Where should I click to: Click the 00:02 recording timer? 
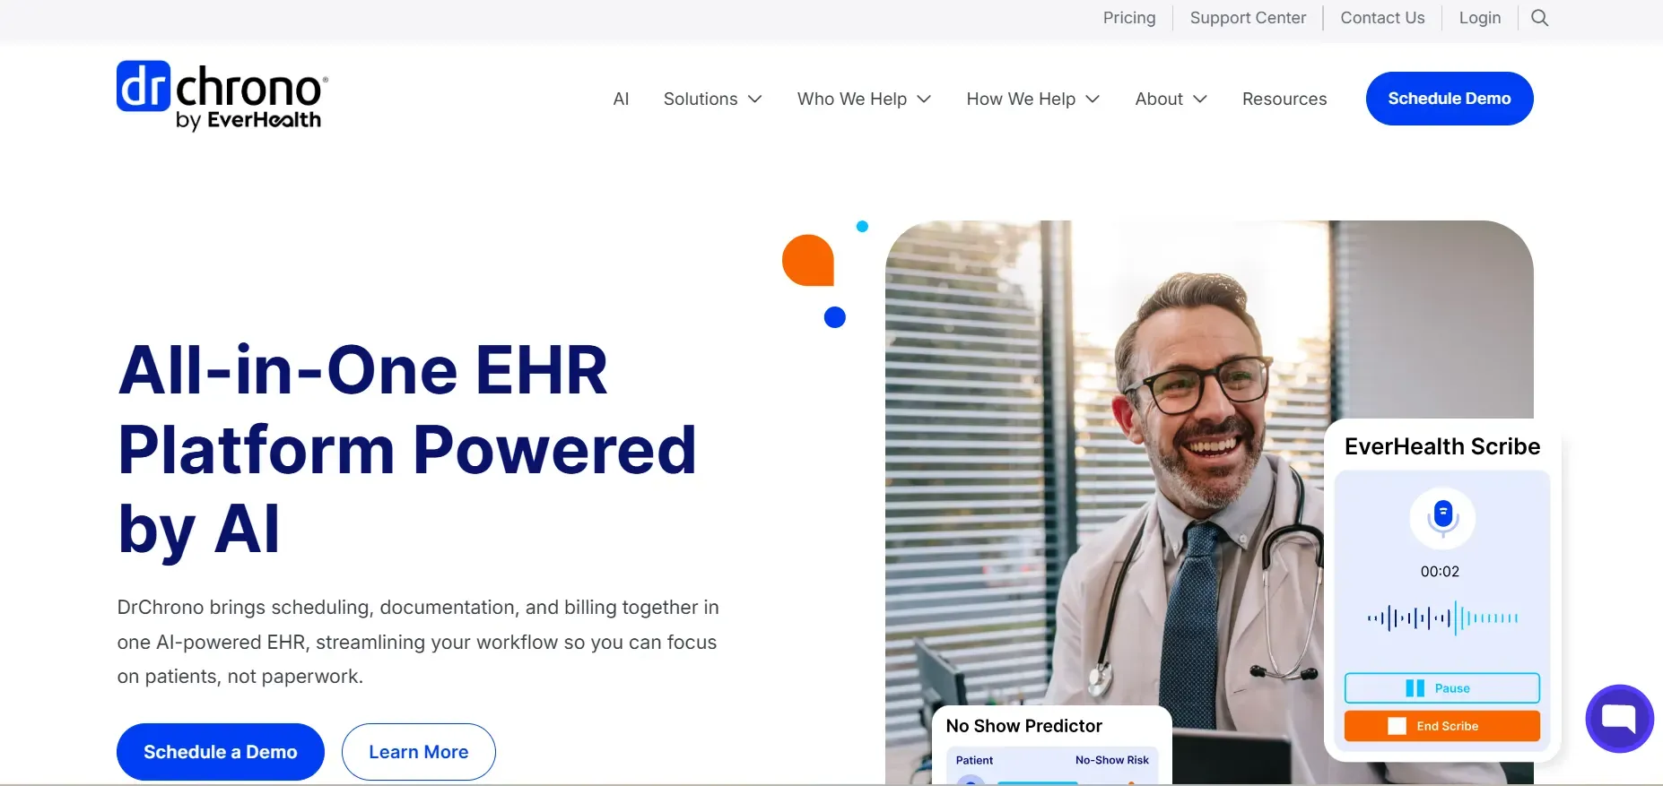coord(1440,572)
